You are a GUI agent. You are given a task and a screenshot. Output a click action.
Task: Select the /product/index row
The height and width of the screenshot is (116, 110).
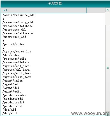pos(14,95)
